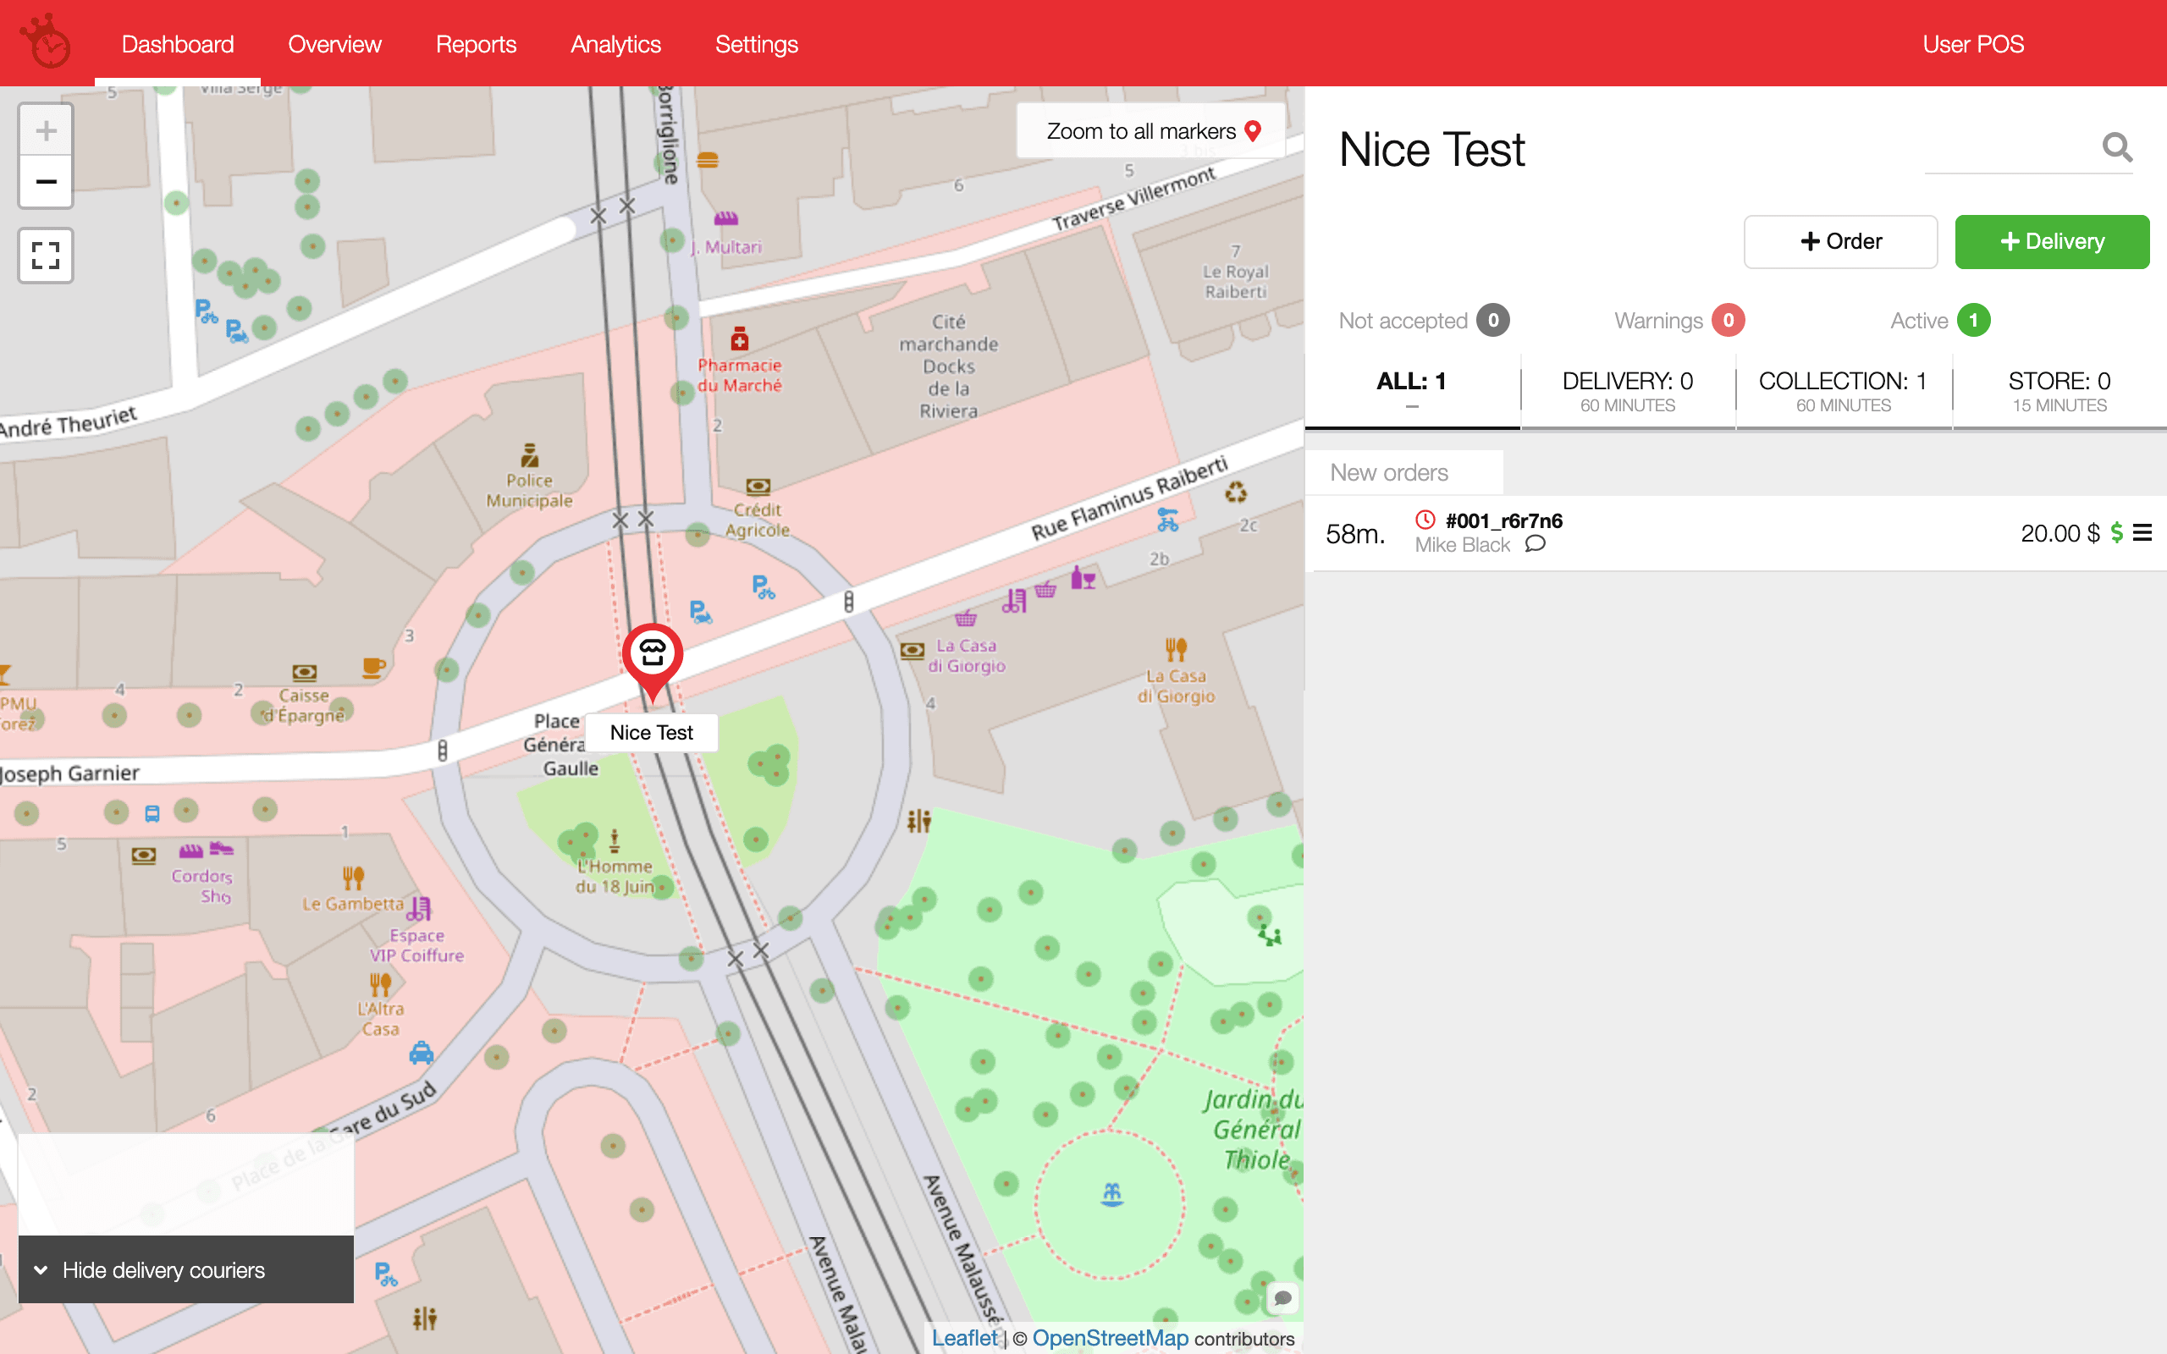The image size is (2167, 1354).
Task: Open the Dashboard tab
Action: [177, 44]
